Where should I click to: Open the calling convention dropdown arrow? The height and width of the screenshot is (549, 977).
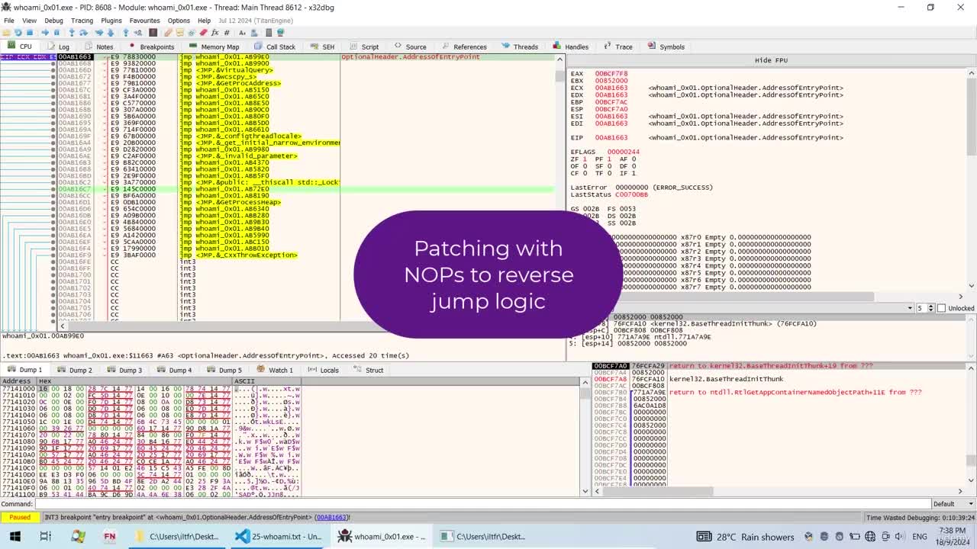[x=910, y=308]
